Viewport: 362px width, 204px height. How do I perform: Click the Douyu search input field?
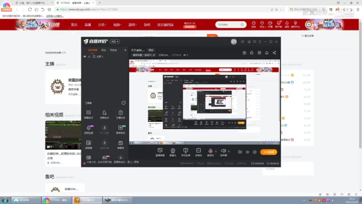pos(228,24)
